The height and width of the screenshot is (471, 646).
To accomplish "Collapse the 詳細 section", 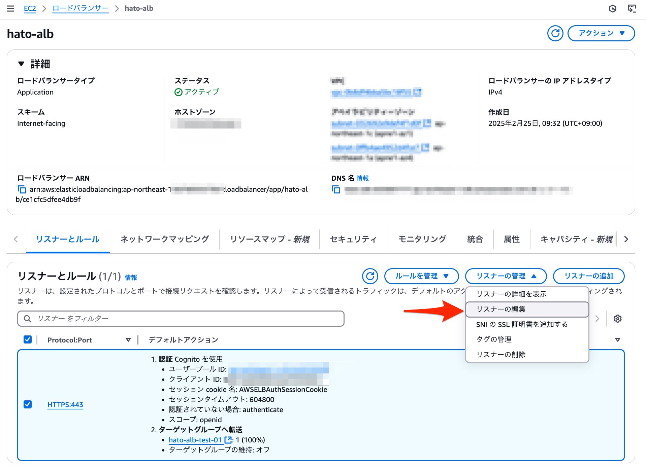I will pyautogui.click(x=21, y=64).
